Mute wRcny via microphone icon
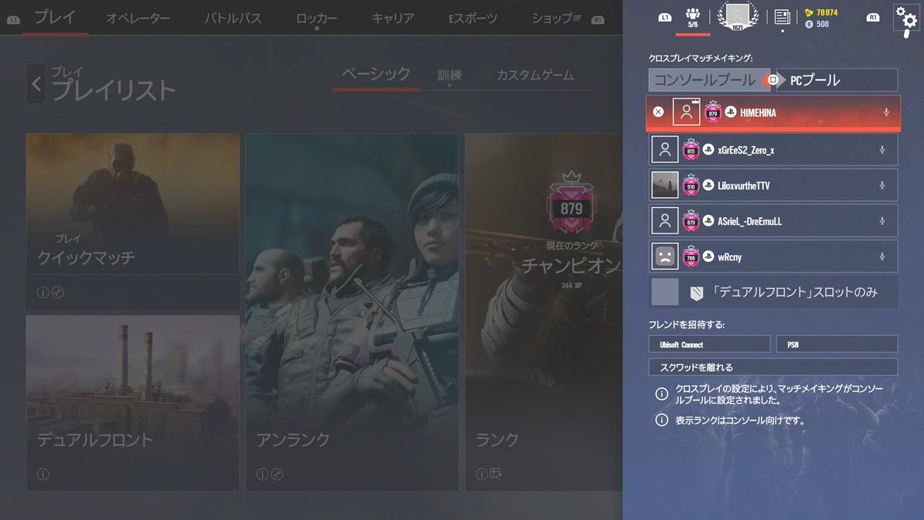This screenshot has width=924, height=520. point(882,256)
